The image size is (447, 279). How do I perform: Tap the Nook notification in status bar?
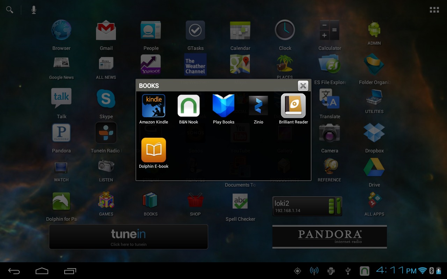tap(365, 271)
